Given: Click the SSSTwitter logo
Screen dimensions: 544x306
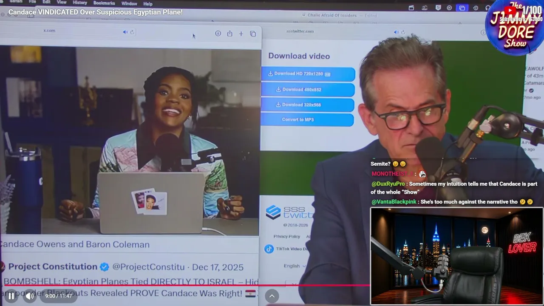Looking at the screenshot, I should pyautogui.click(x=290, y=212).
